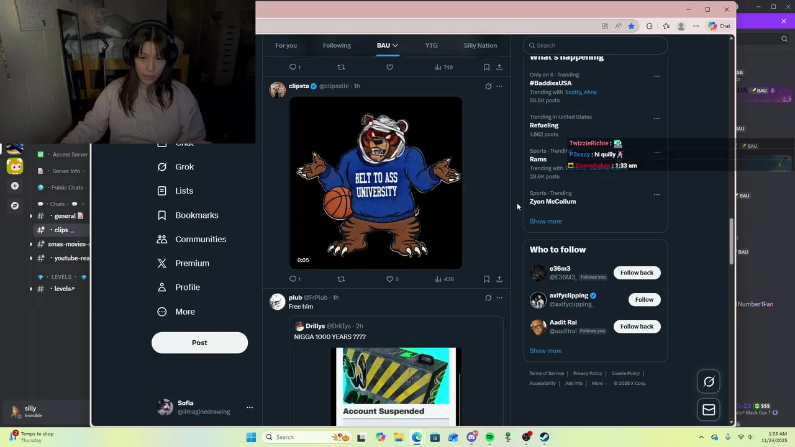Open Discord levels channel

(x=61, y=289)
